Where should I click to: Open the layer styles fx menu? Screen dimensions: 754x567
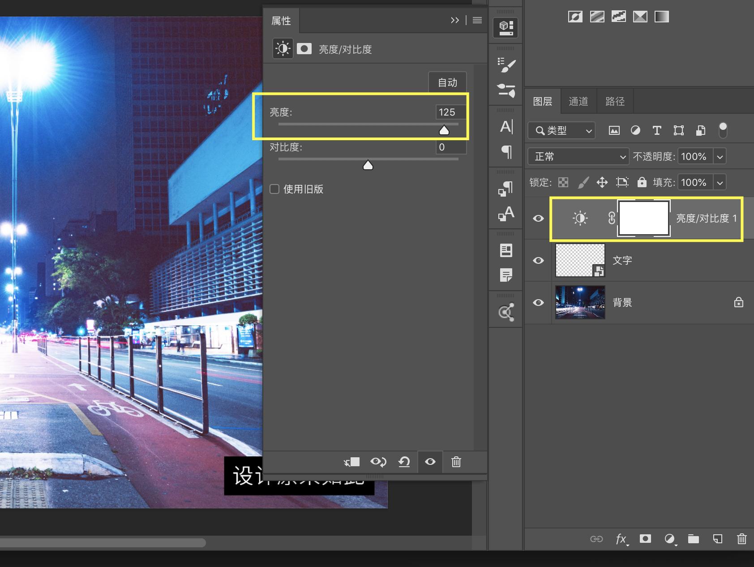coord(621,539)
